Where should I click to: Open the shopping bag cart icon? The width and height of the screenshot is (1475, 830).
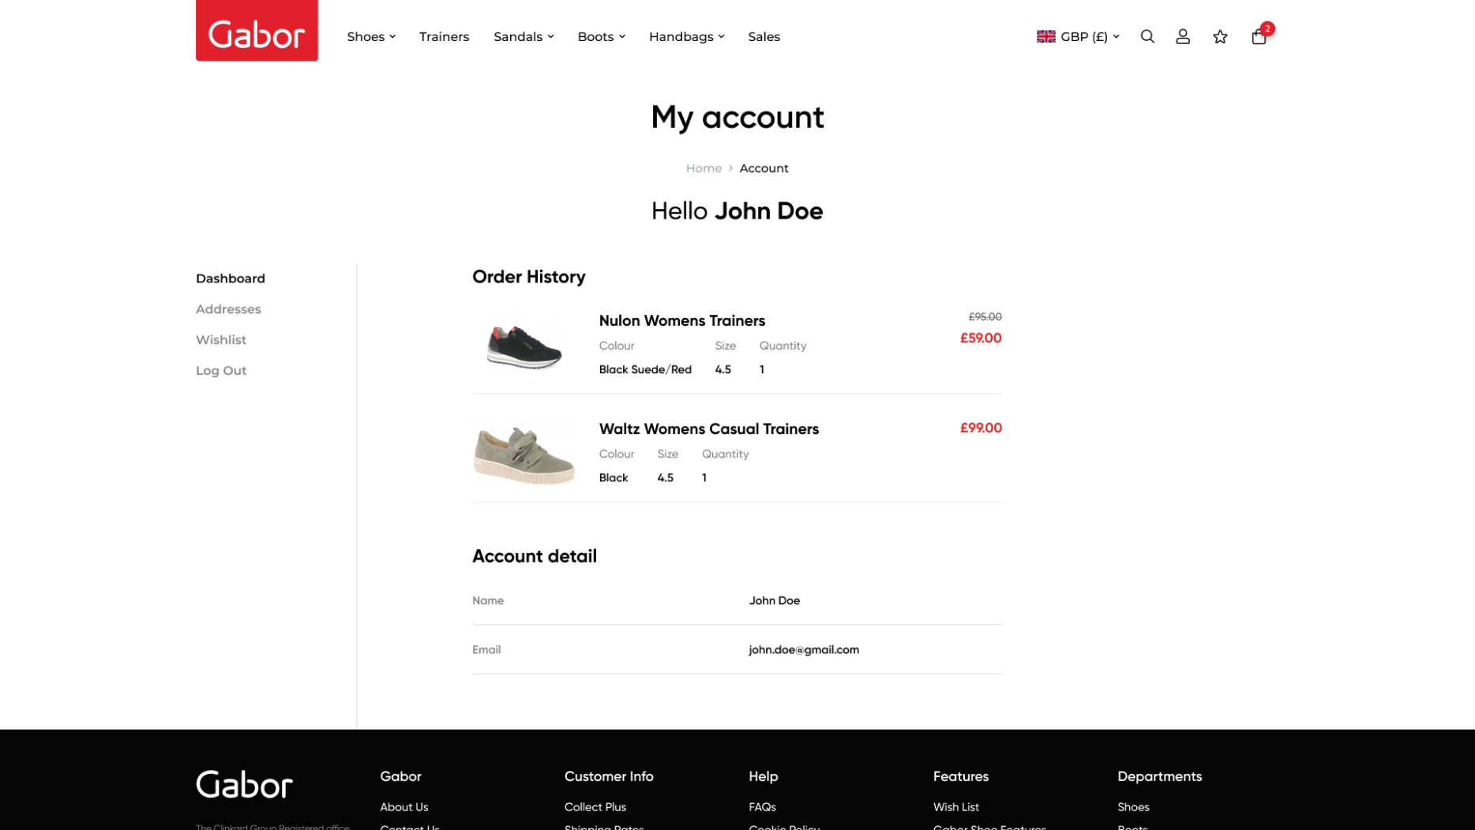pyautogui.click(x=1259, y=36)
